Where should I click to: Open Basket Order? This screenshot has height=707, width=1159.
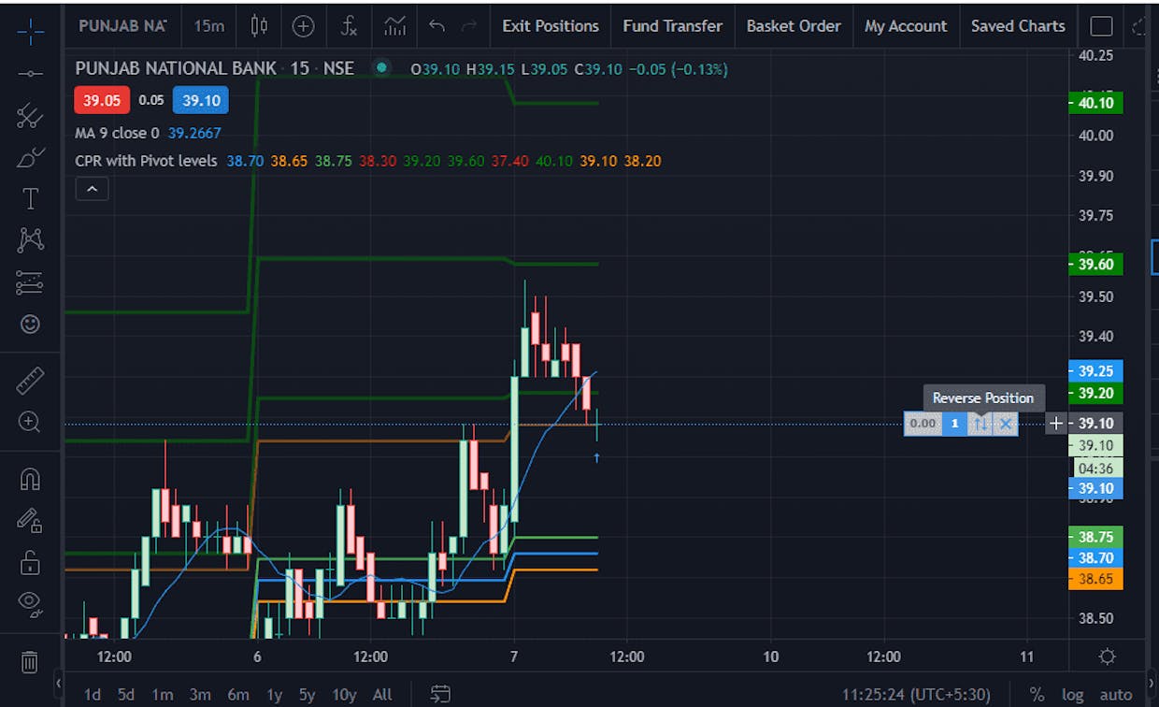point(794,26)
